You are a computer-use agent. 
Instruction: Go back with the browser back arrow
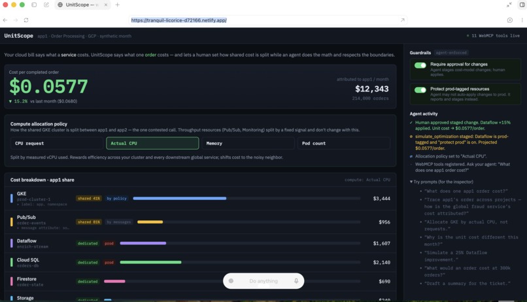(x=5, y=20)
